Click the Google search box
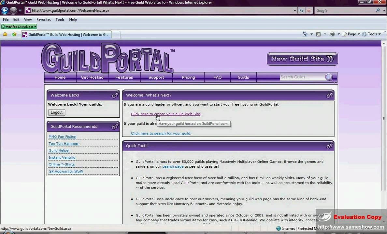Screen dimensions: 387x234 (x=345, y=11)
